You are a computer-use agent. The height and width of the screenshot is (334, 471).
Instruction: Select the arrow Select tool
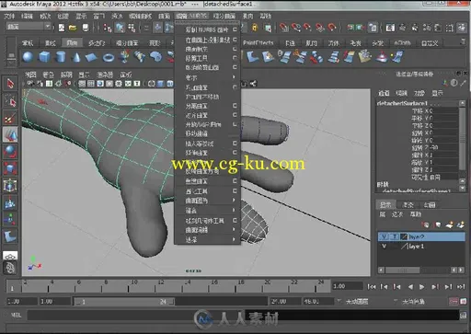click(10, 84)
